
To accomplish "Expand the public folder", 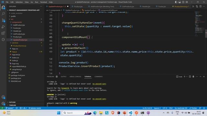I will click(x=25, y=16).
